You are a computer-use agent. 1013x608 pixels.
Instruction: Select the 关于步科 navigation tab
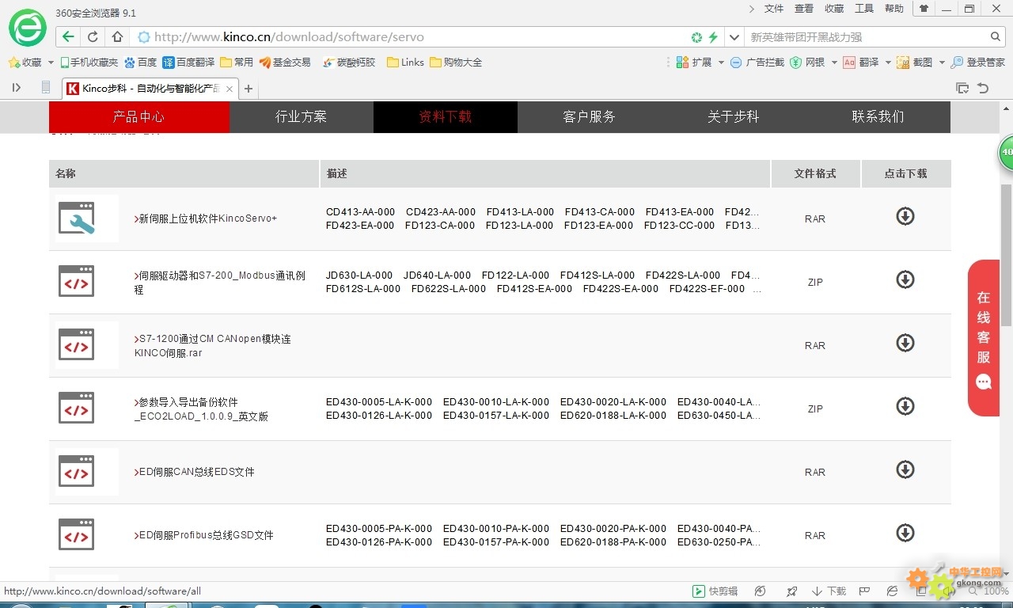(734, 117)
